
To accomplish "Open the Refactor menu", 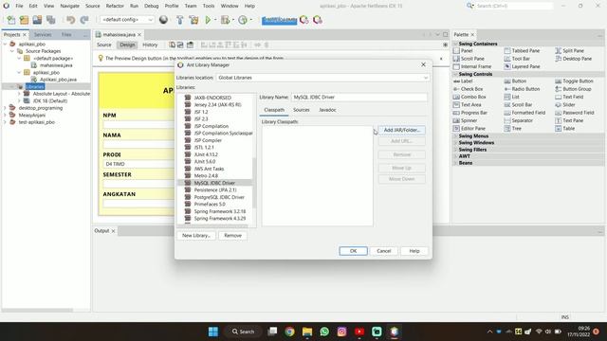I will tap(115, 6).
